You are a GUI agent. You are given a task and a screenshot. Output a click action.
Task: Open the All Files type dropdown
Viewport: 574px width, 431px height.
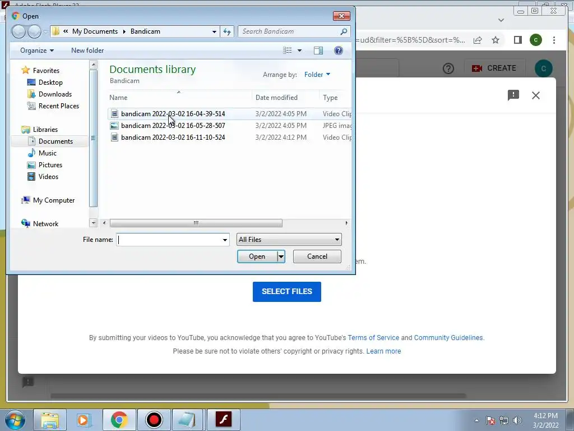289,240
